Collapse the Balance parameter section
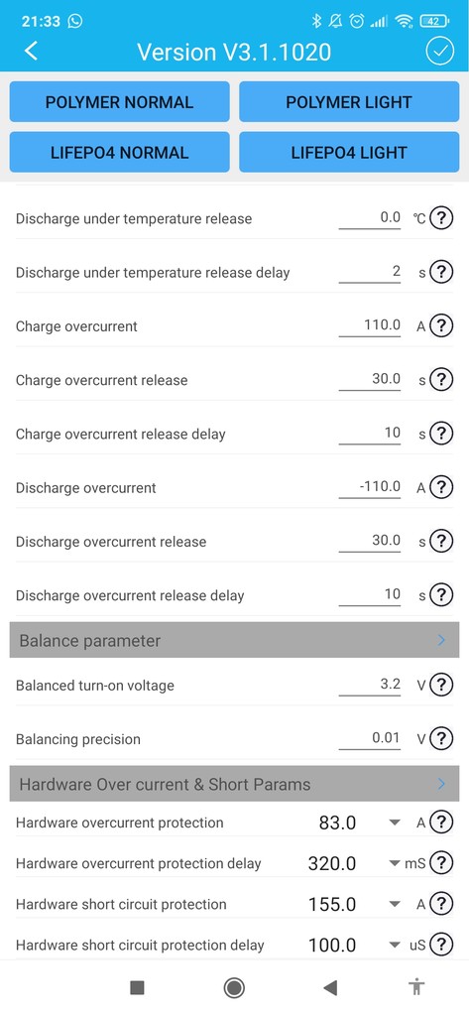The image size is (469, 1016). (x=234, y=640)
